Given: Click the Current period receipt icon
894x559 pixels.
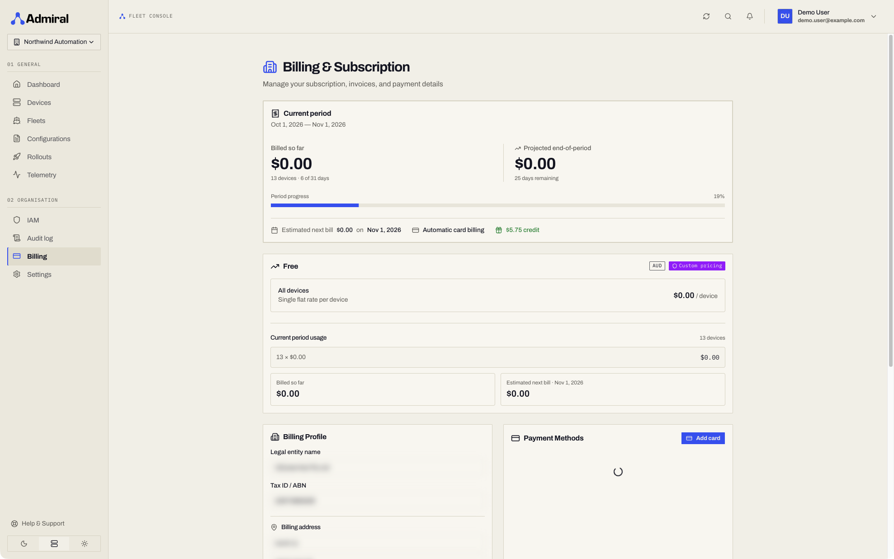Looking at the screenshot, I should point(275,114).
